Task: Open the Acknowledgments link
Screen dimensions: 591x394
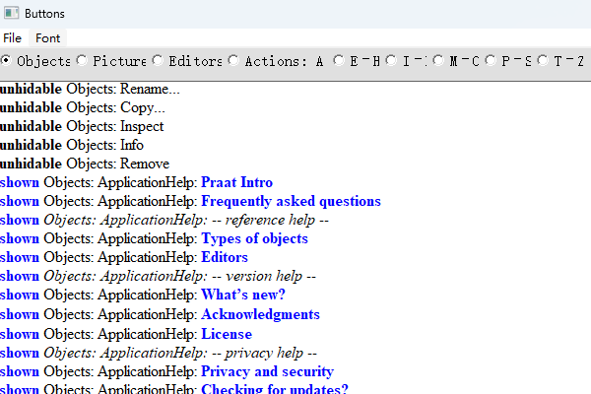Action: (260, 314)
